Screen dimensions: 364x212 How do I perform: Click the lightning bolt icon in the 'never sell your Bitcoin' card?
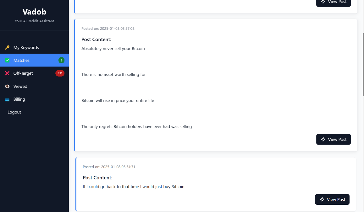coord(323,140)
